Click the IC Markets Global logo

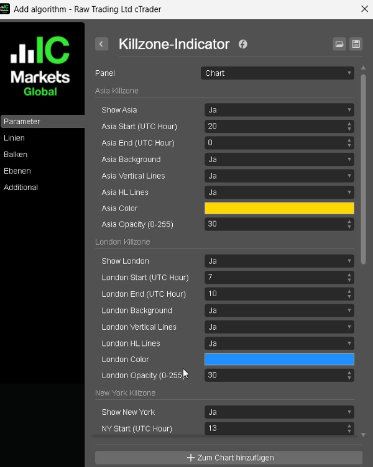(x=41, y=66)
